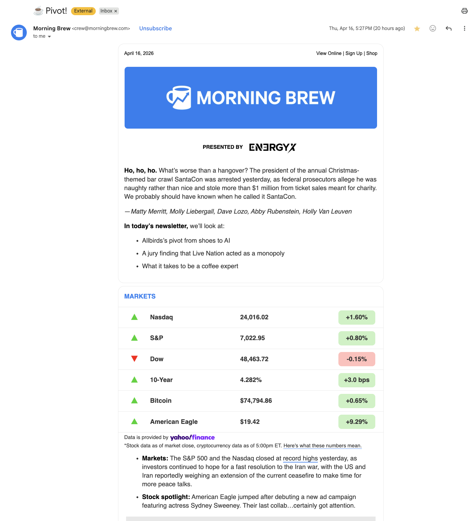This screenshot has width=474, height=521.
Task: Remove the Inbox label using its x
Action: click(116, 11)
